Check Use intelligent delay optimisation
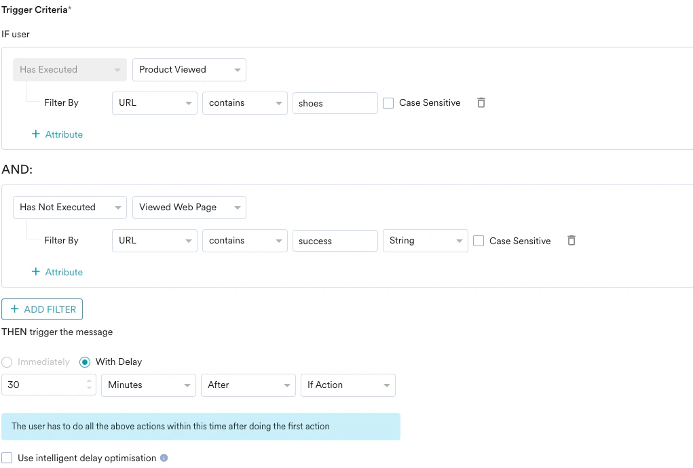The height and width of the screenshot is (468, 693). pos(7,458)
